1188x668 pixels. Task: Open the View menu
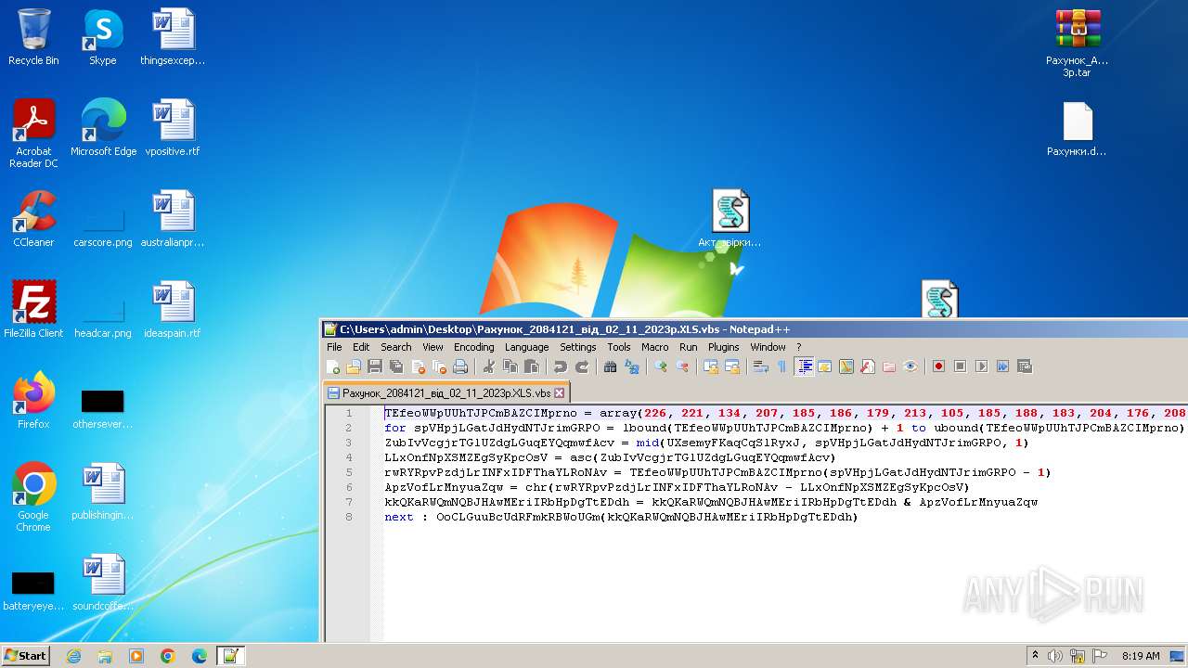(x=433, y=347)
